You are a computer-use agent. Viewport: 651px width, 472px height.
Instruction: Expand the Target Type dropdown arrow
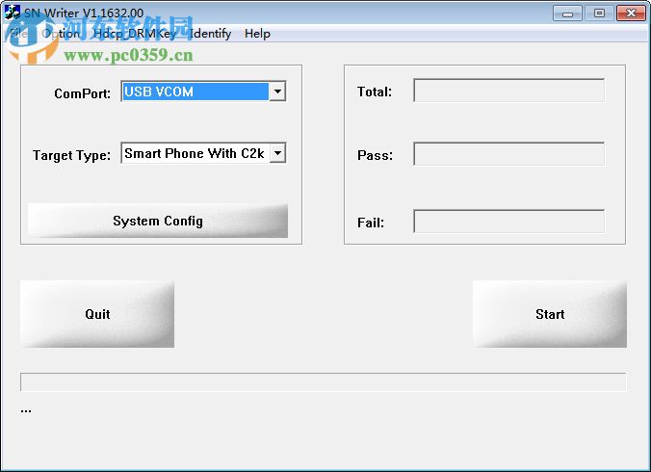pyautogui.click(x=277, y=153)
